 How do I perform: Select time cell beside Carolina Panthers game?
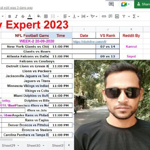coord(60,135)
